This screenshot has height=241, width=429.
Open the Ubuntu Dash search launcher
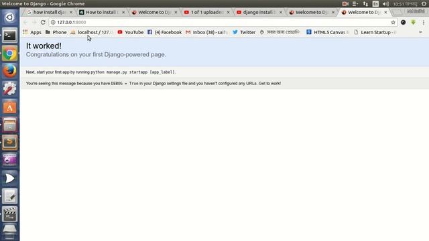coord(9,17)
